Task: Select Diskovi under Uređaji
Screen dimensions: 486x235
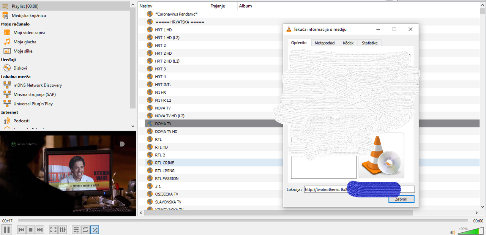Action: tap(20, 68)
